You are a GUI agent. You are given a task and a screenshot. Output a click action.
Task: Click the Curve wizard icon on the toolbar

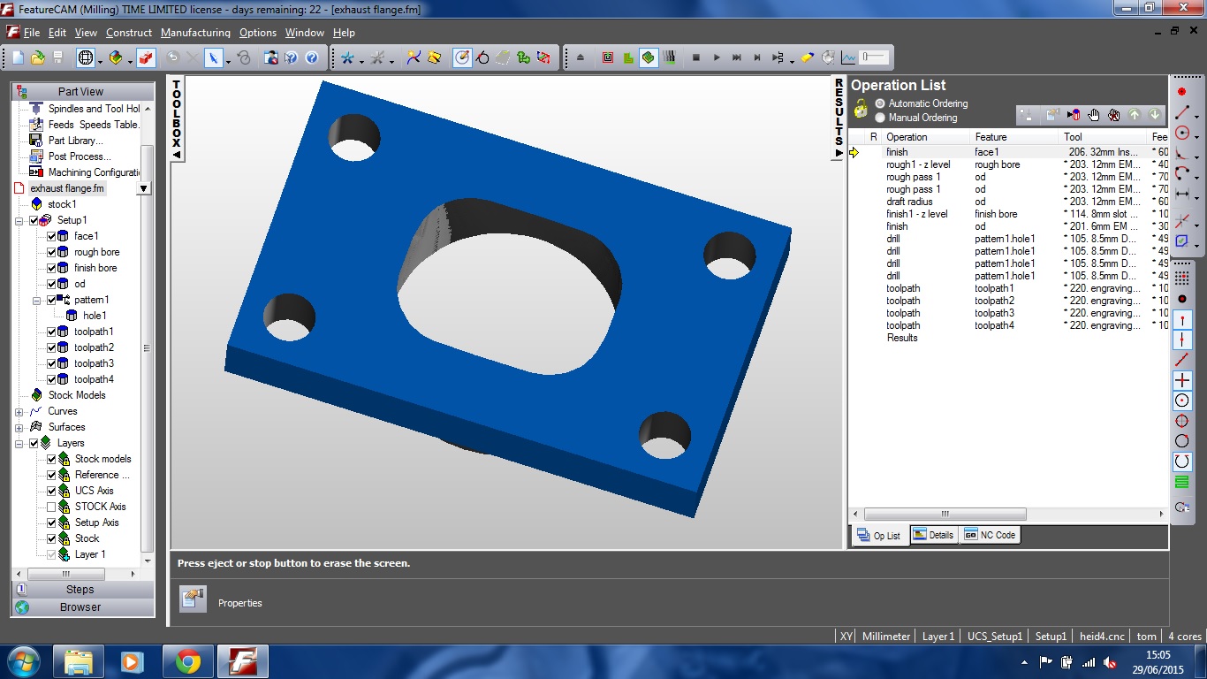click(413, 57)
